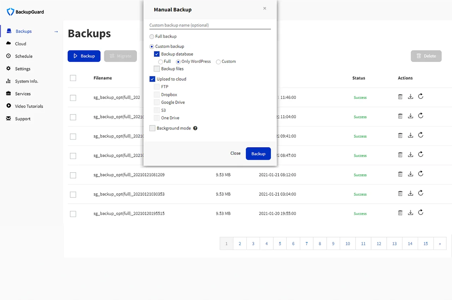The width and height of the screenshot is (452, 300).
Task: Restore the last backup using refresh icon
Action: click(421, 212)
